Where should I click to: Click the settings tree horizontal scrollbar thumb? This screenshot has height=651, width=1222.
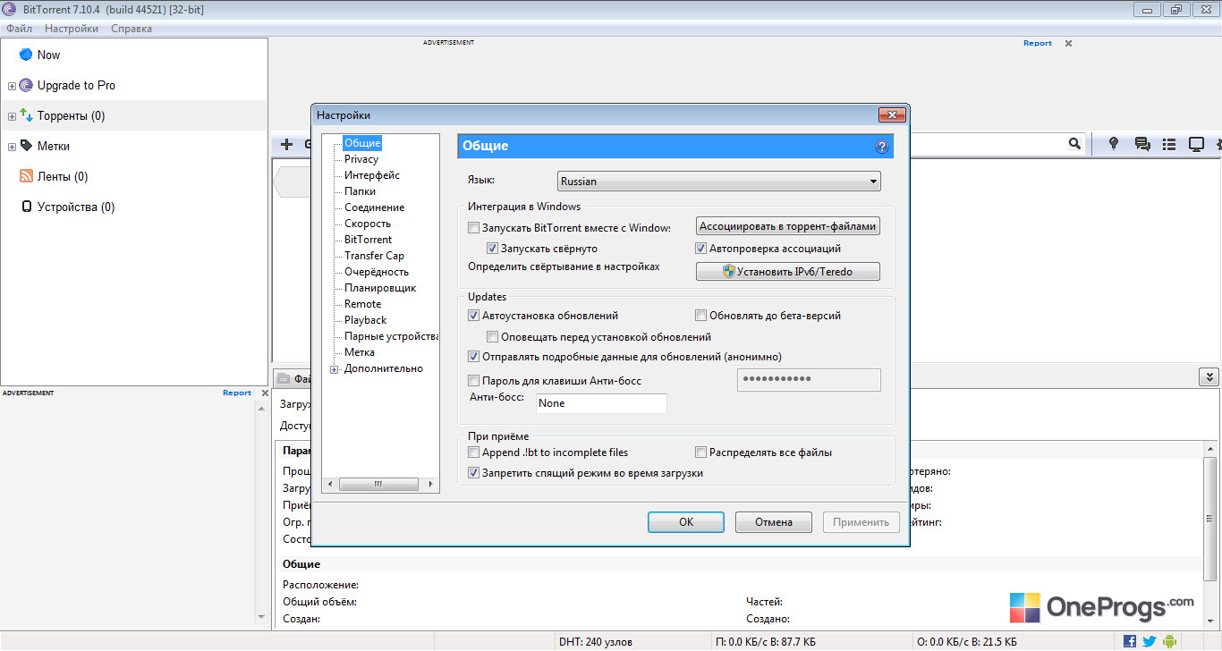click(x=378, y=484)
